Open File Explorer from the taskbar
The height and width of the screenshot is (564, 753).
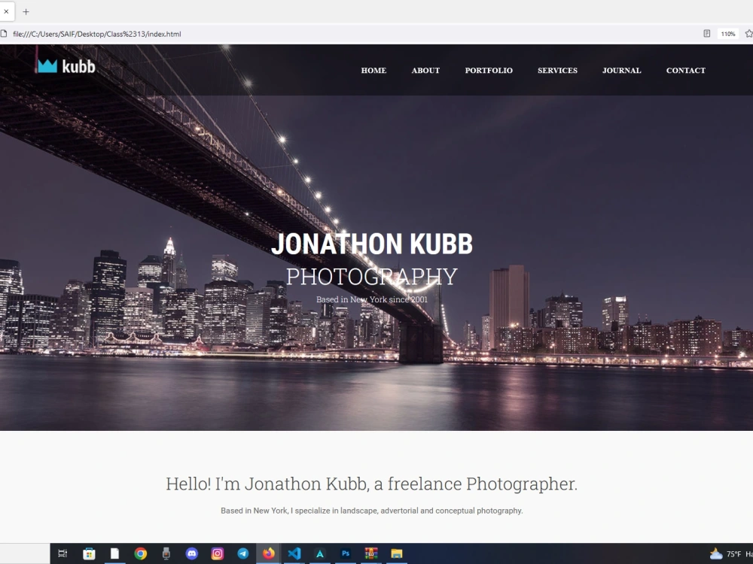click(x=397, y=553)
